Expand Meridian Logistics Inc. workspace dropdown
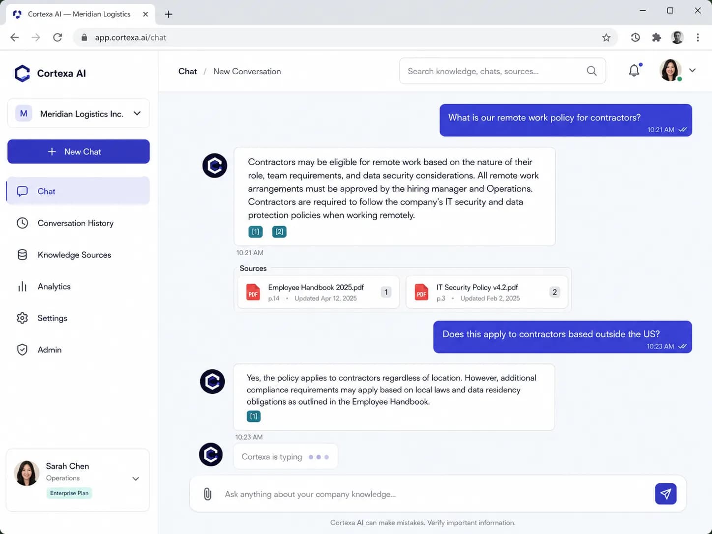 point(78,114)
